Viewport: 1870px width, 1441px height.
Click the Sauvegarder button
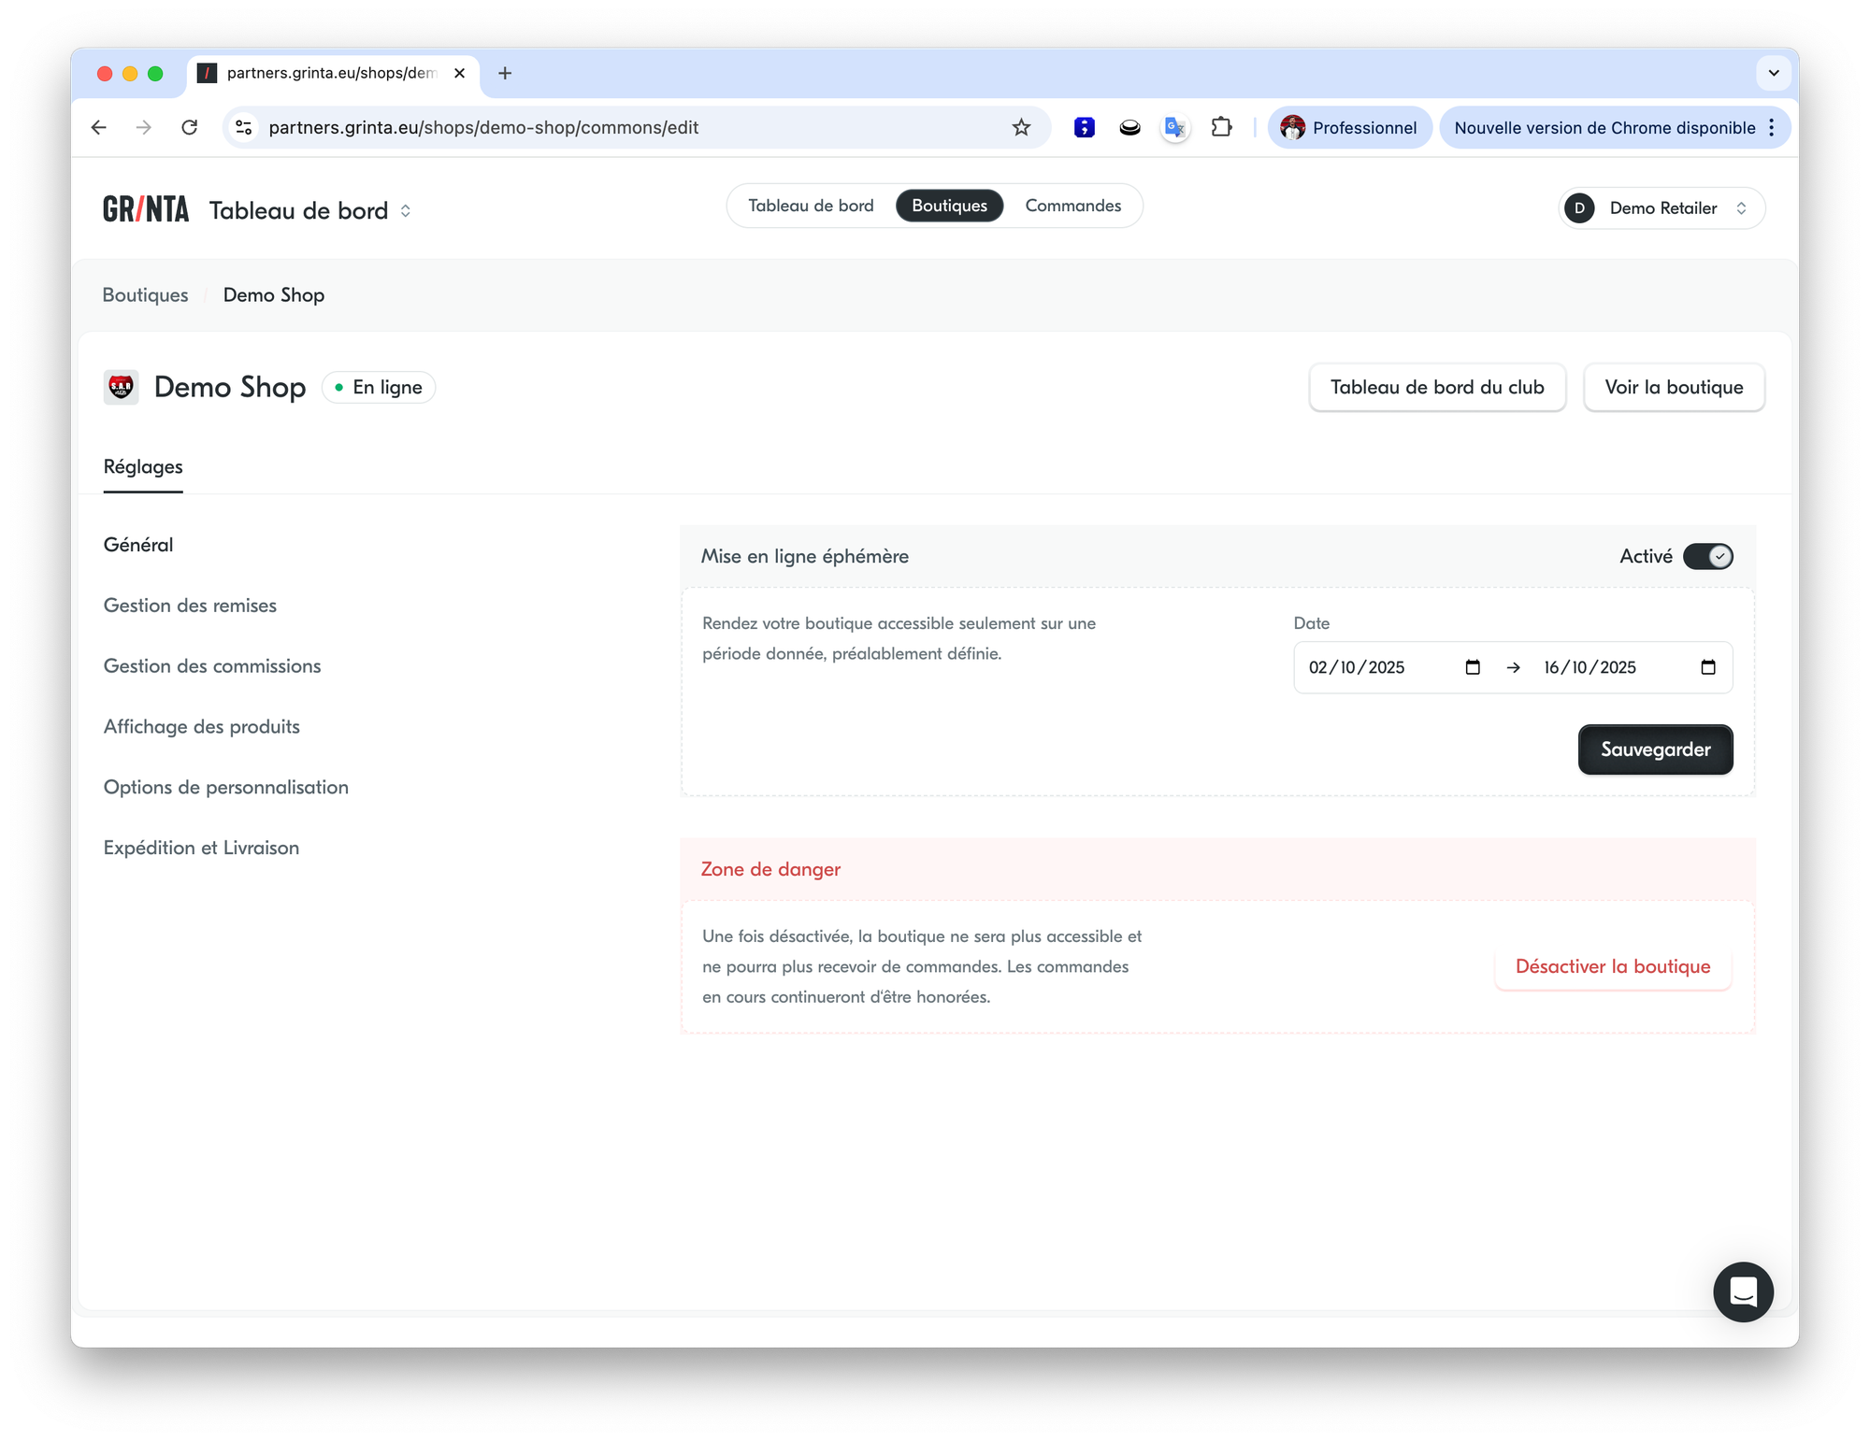click(1655, 749)
